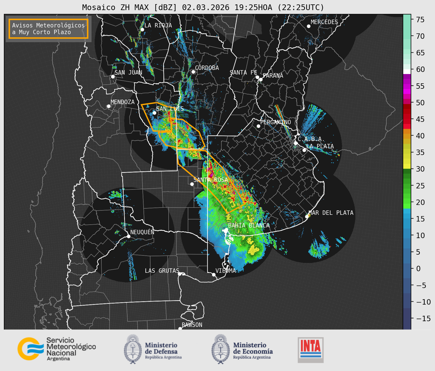Screen dimensions: 435x371
Task: Click the Servicio Meteorológico Nacional logo
Action: click(x=56, y=349)
